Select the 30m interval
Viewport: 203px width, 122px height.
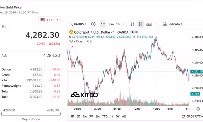pos(111,24)
